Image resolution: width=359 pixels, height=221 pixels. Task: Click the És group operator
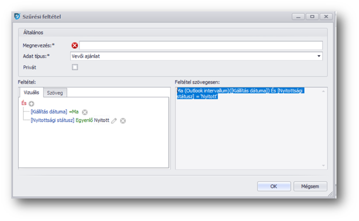pyautogui.click(x=24, y=102)
